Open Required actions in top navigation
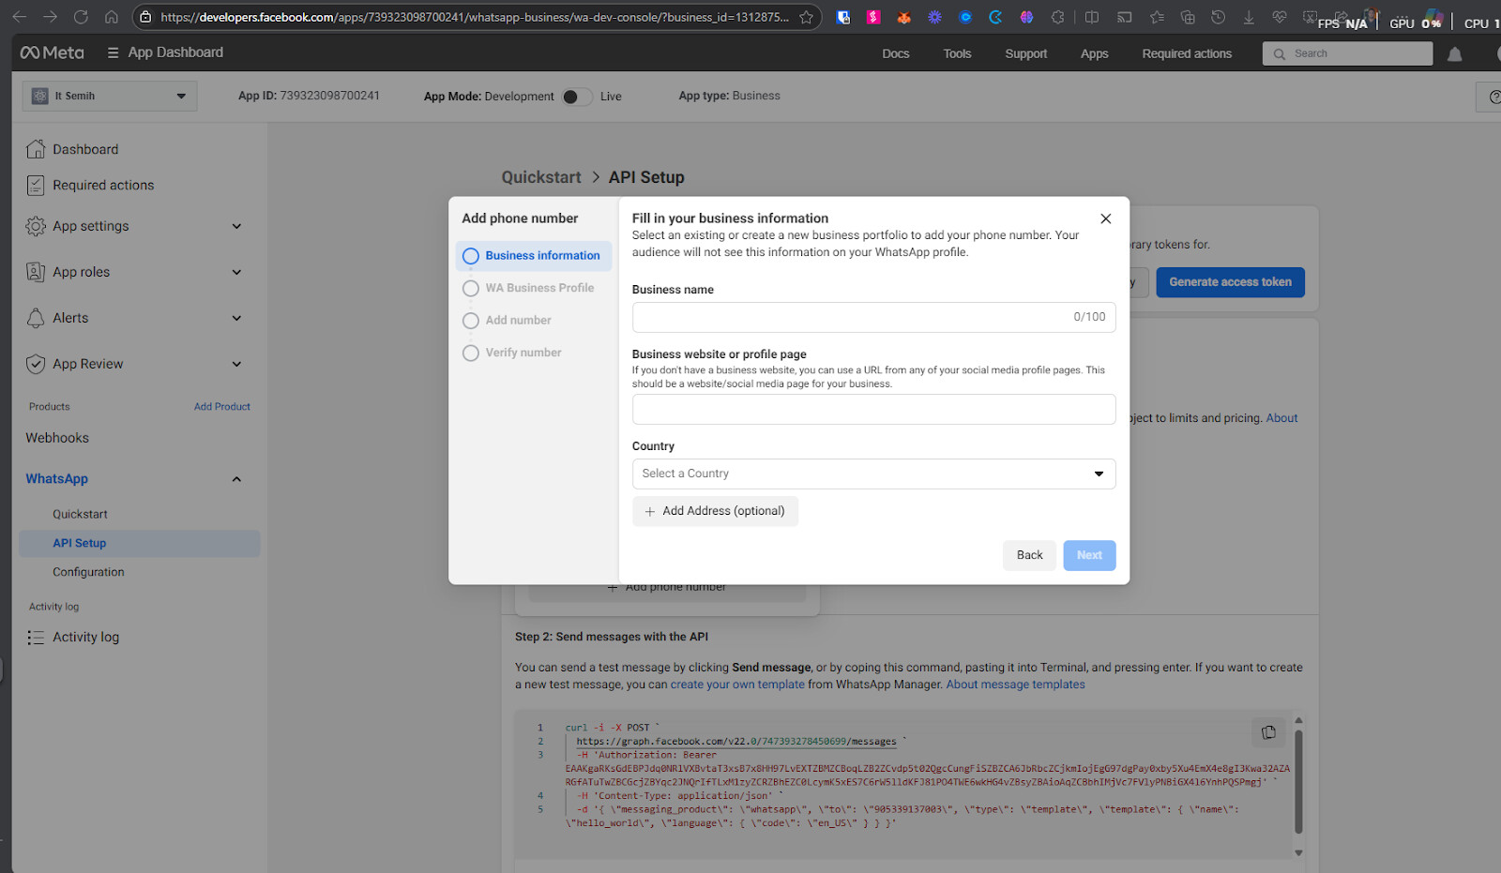1501x873 pixels. point(1187,53)
